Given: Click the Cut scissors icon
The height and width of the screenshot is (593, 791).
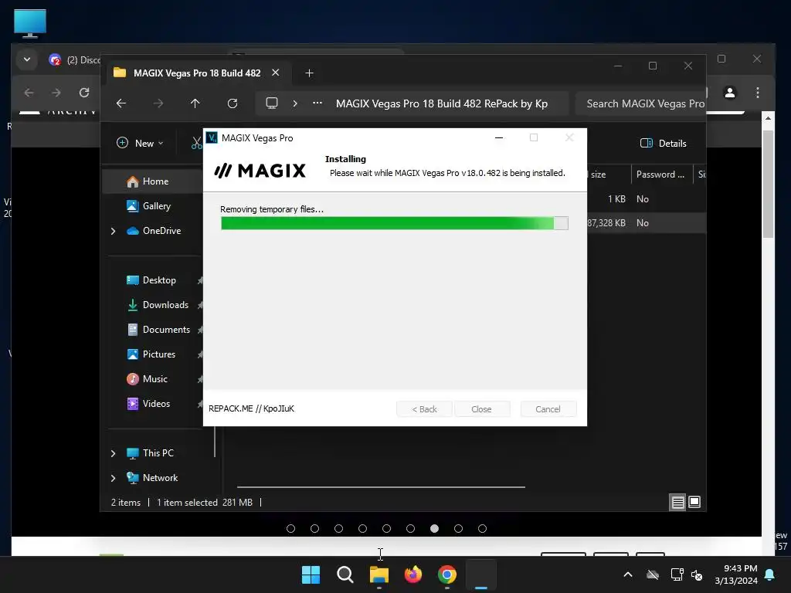Looking at the screenshot, I should tap(197, 143).
